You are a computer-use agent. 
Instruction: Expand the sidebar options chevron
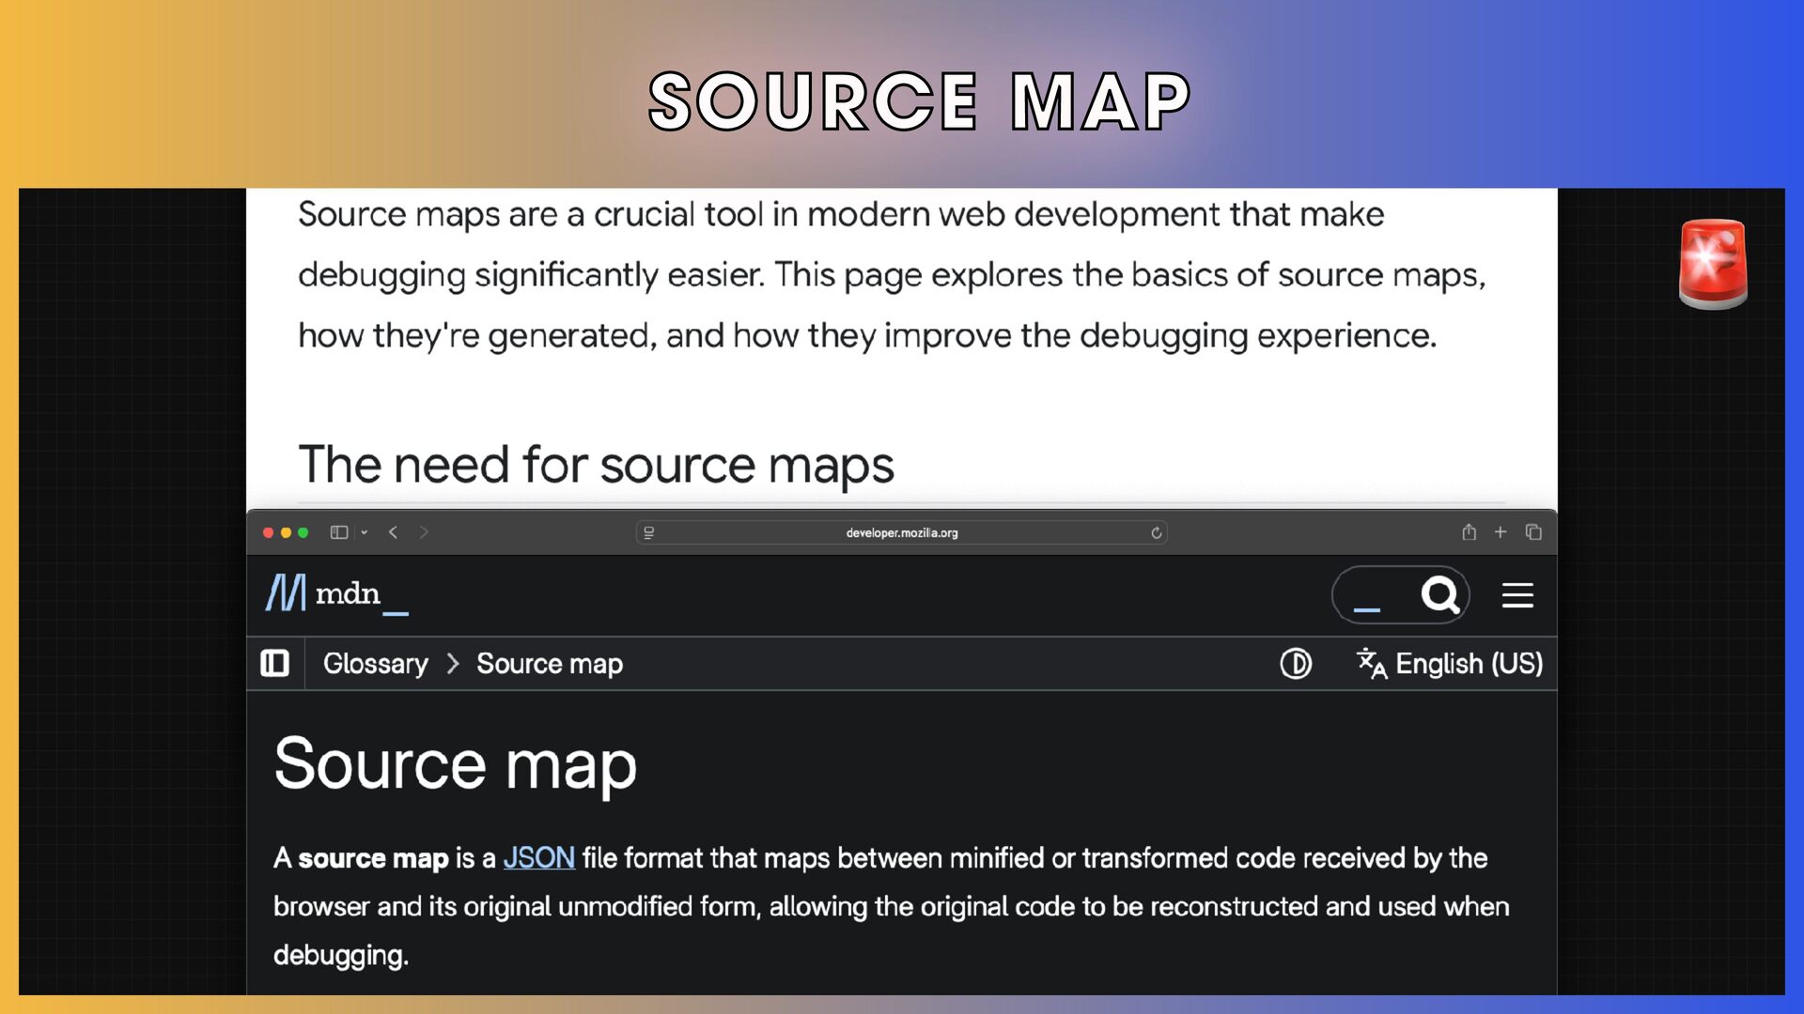coord(365,532)
